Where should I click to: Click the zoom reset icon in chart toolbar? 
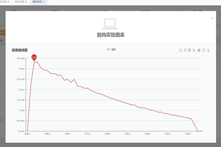coord(185,50)
